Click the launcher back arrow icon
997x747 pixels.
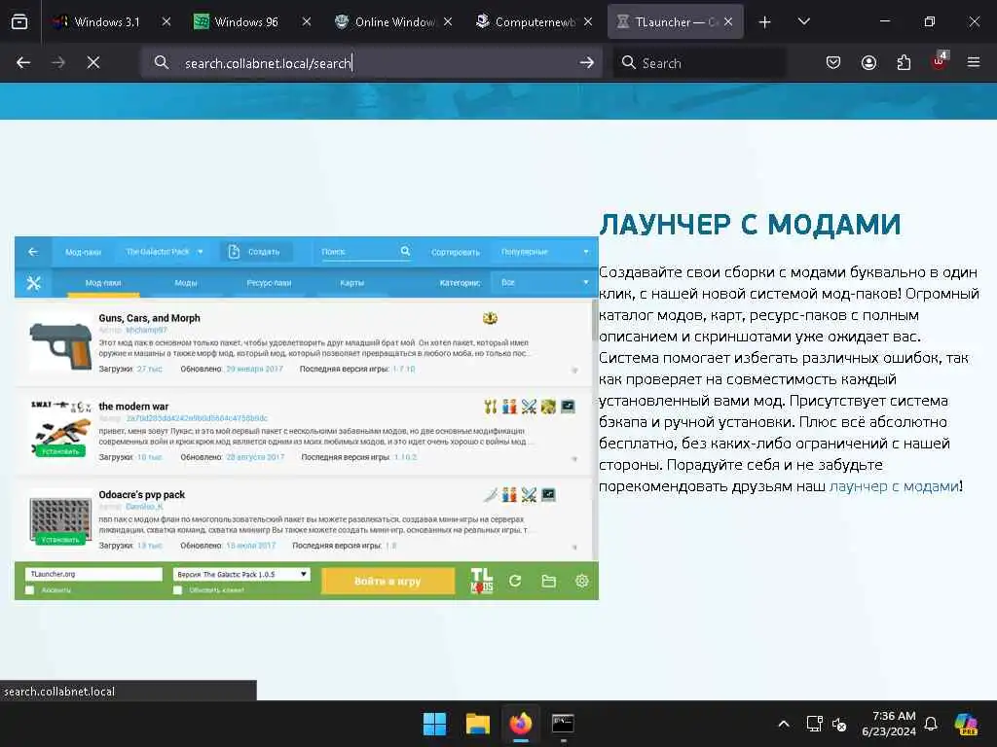click(x=33, y=252)
